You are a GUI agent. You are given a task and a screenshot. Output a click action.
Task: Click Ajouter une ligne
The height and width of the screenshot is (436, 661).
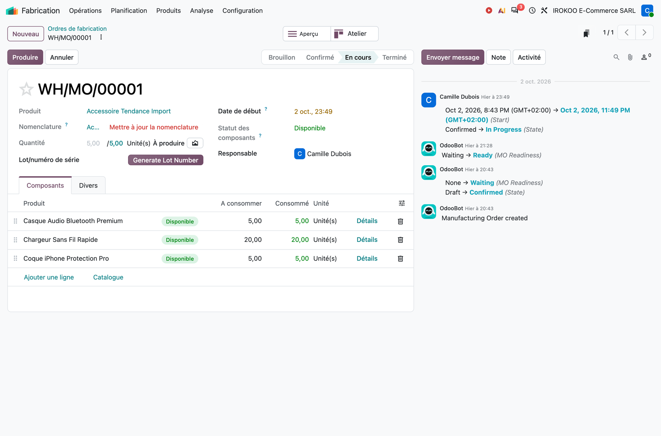point(49,277)
